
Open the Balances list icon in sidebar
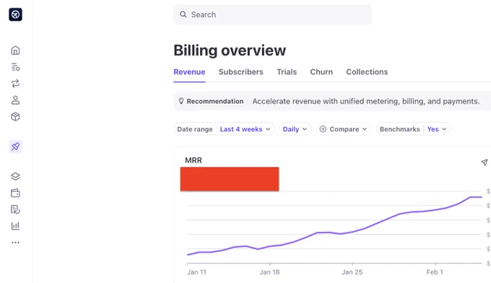click(x=15, y=67)
